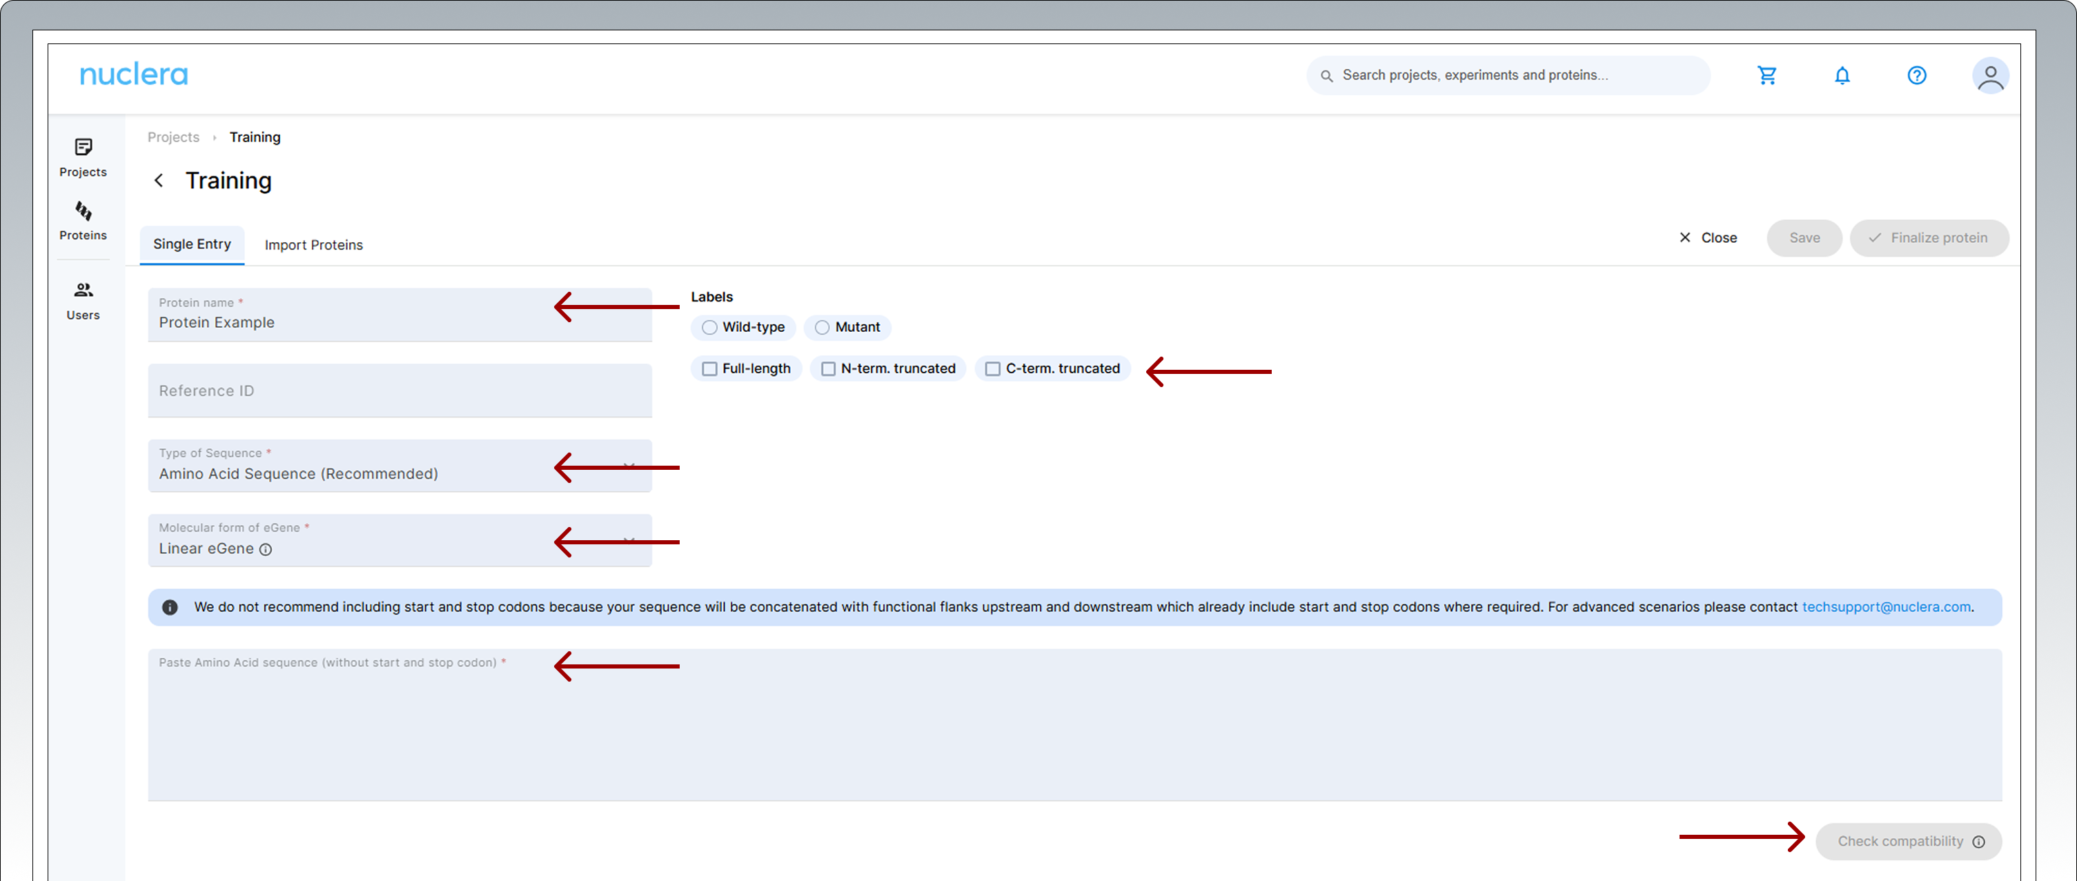Viewport: 2077px width, 881px height.
Task: Open the shopping cart icon
Action: click(x=1766, y=75)
